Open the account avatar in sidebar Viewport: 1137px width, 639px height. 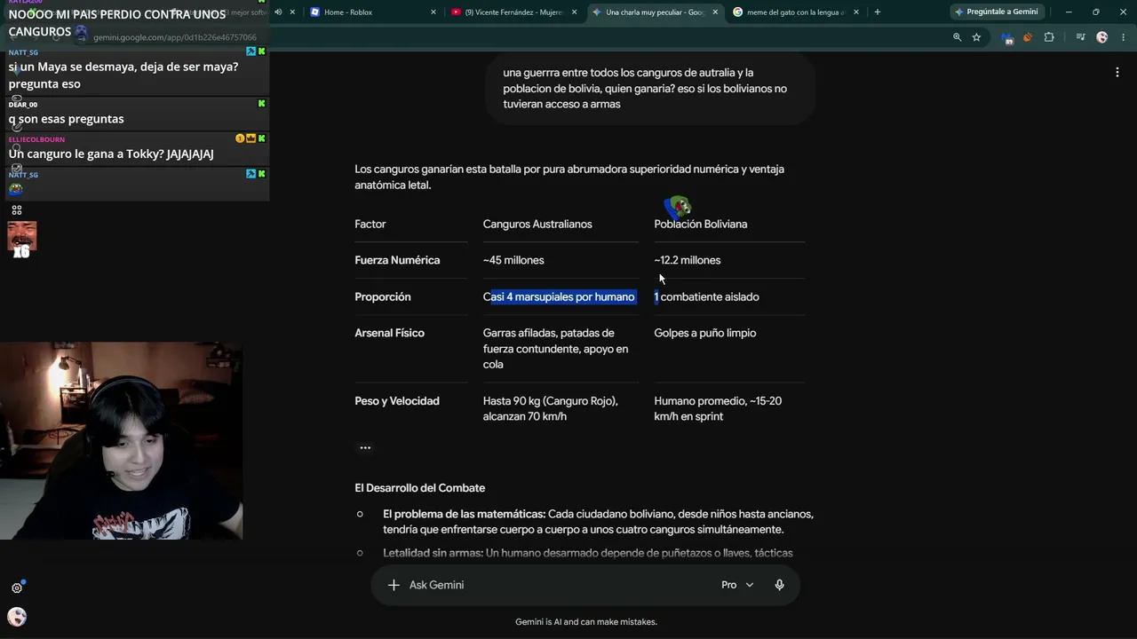coord(17,617)
